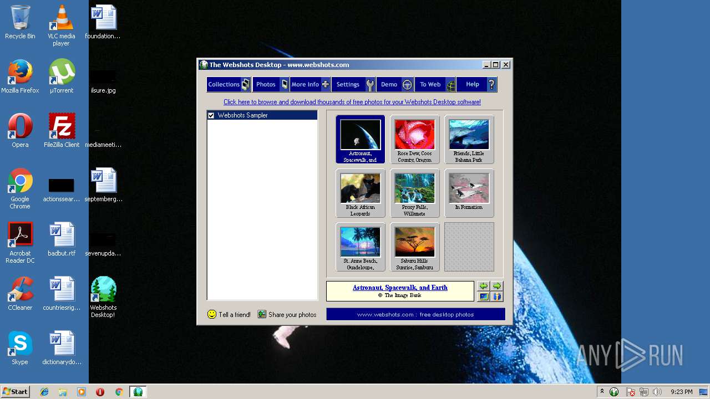Click the Chrome icon in the taskbar
710x399 pixels.
coord(119,392)
